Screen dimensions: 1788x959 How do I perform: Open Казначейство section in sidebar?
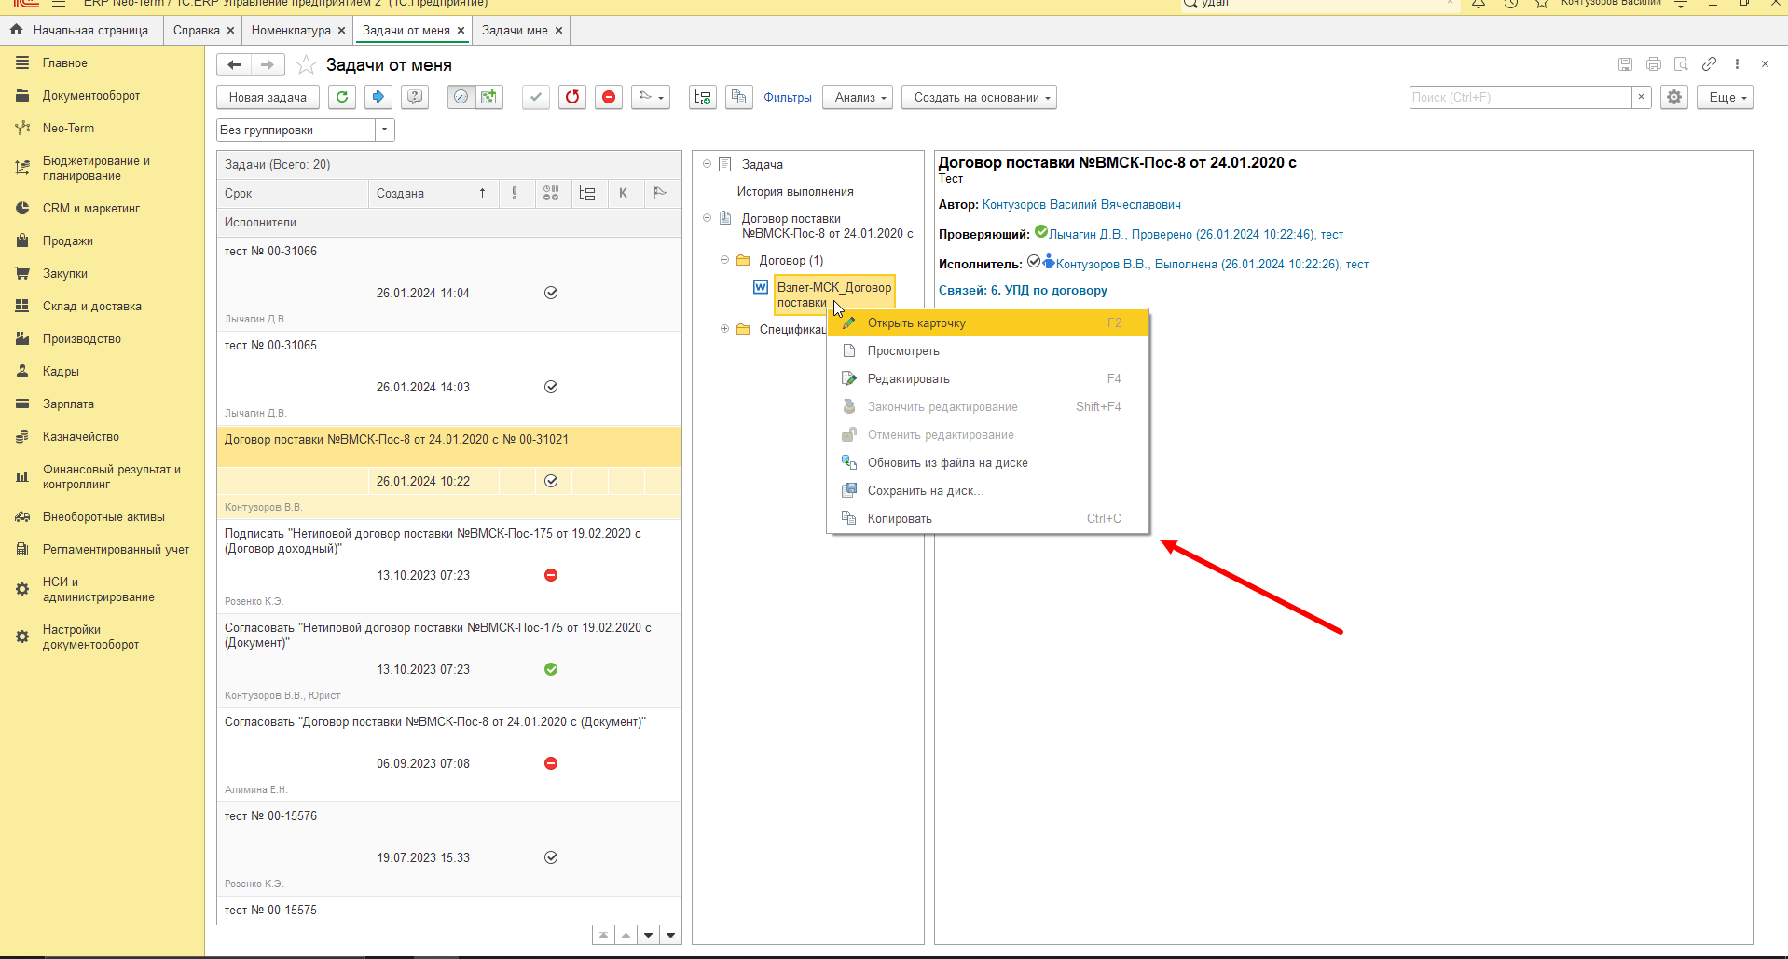(x=80, y=436)
